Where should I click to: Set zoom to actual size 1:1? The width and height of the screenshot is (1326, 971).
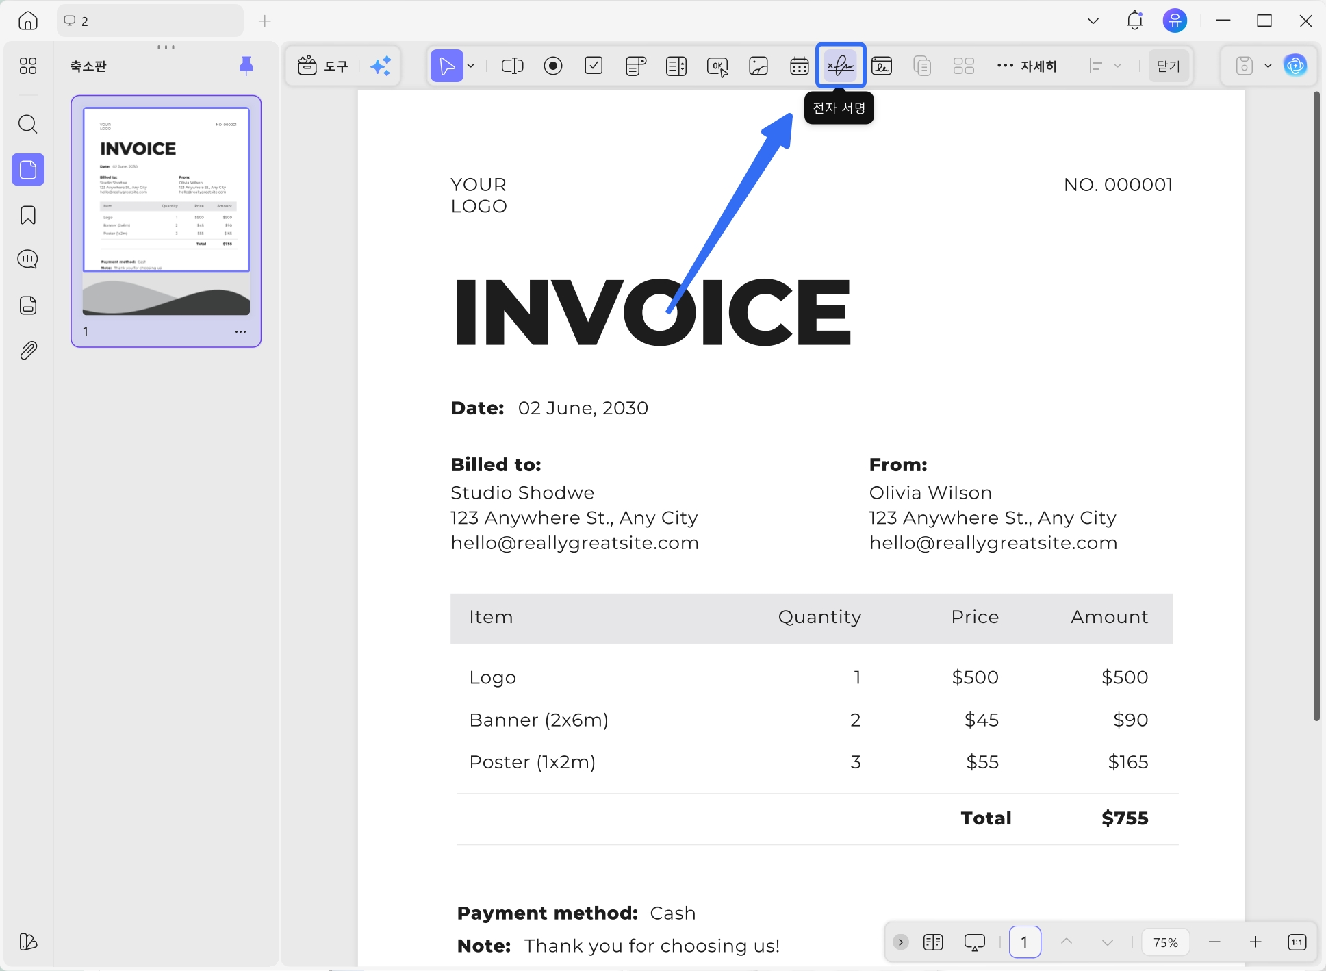(1297, 942)
